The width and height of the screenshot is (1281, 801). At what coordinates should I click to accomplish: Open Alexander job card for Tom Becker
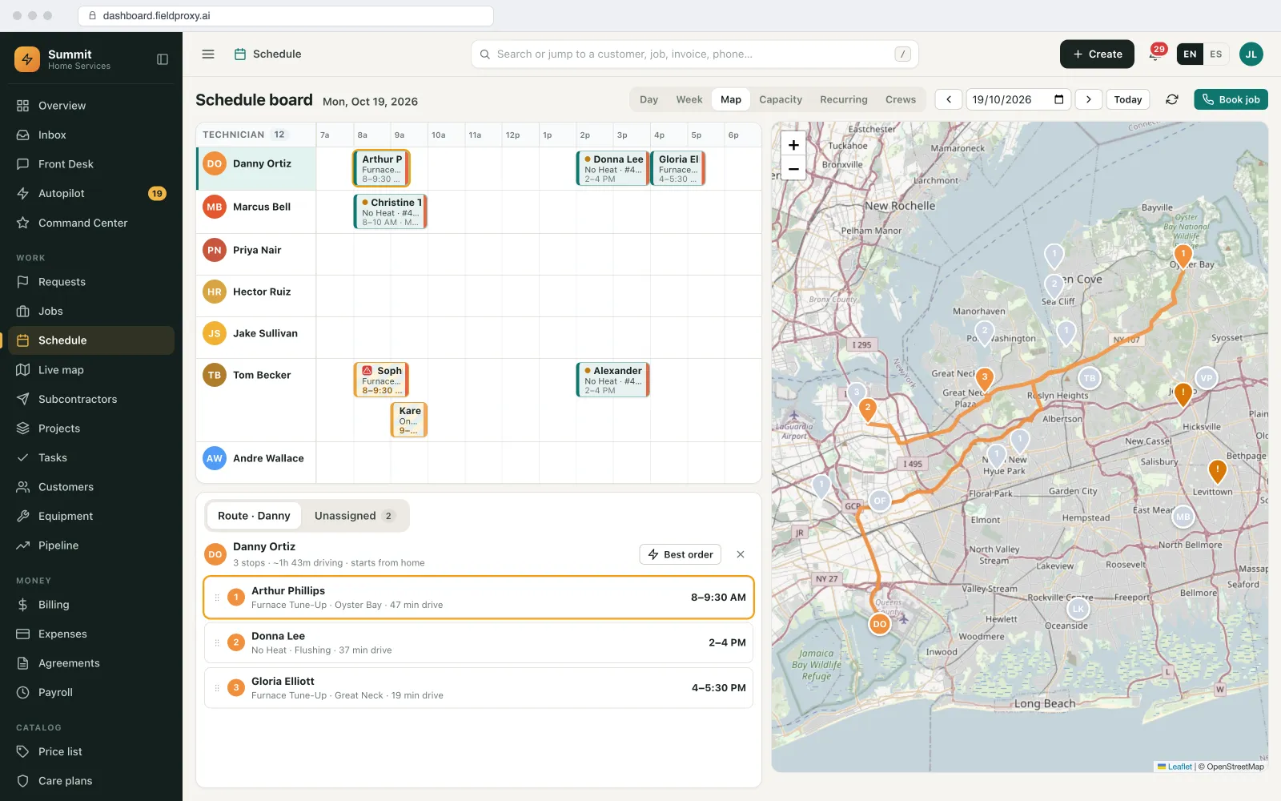(612, 380)
